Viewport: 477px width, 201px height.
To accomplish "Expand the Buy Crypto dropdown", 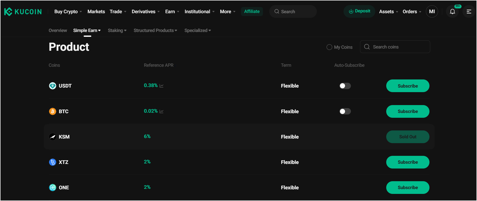I will click(68, 12).
